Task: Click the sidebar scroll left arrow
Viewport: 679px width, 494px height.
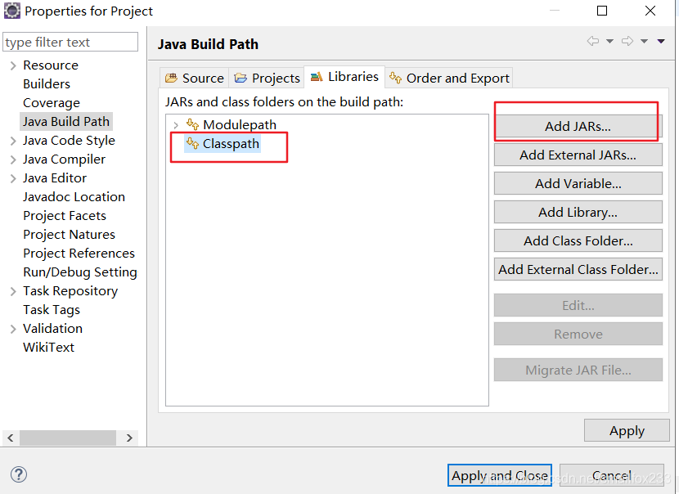Action: [11, 438]
